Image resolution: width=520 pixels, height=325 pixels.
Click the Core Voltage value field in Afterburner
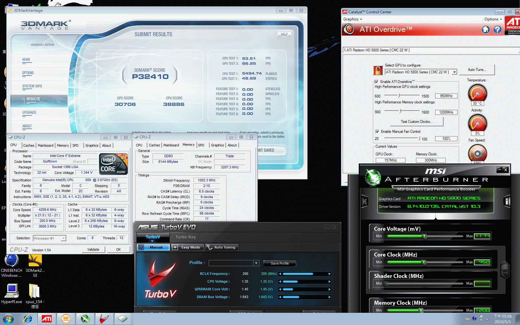pyautogui.click(x=482, y=236)
